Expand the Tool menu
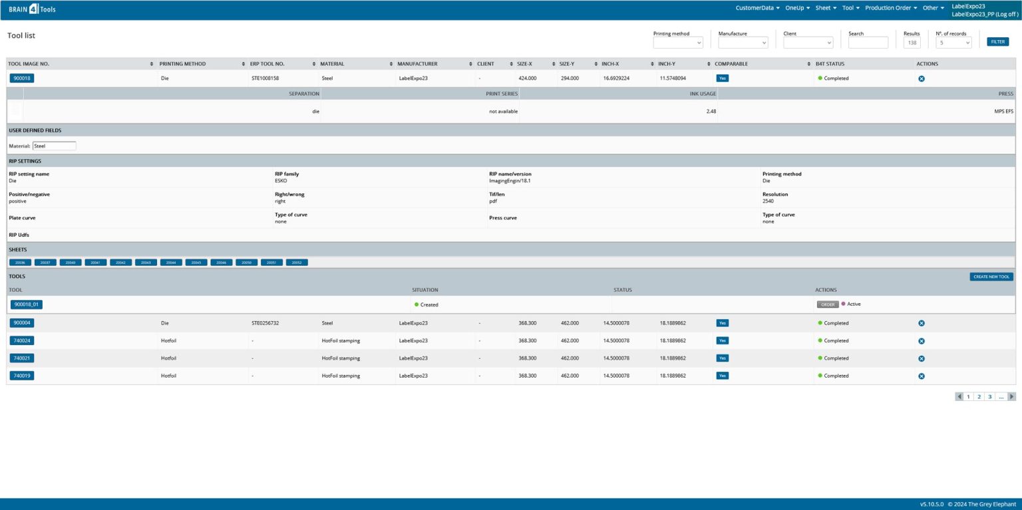1022x510 pixels. tap(851, 8)
